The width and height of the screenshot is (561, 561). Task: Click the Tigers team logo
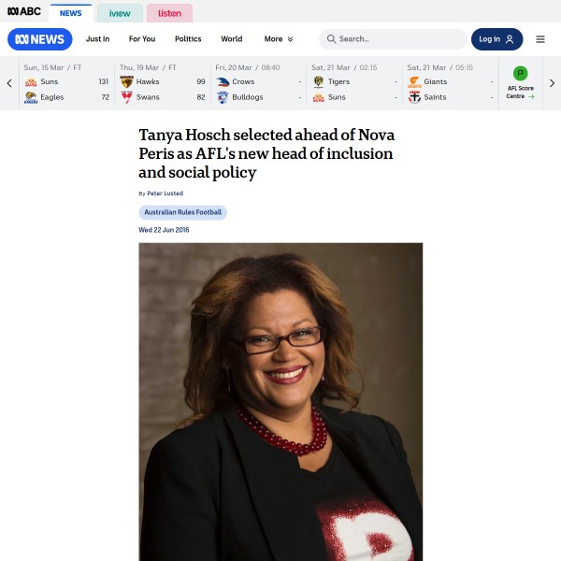pyautogui.click(x=319, y=82)
